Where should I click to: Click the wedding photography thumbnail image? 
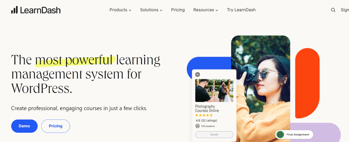click(214, 90)
